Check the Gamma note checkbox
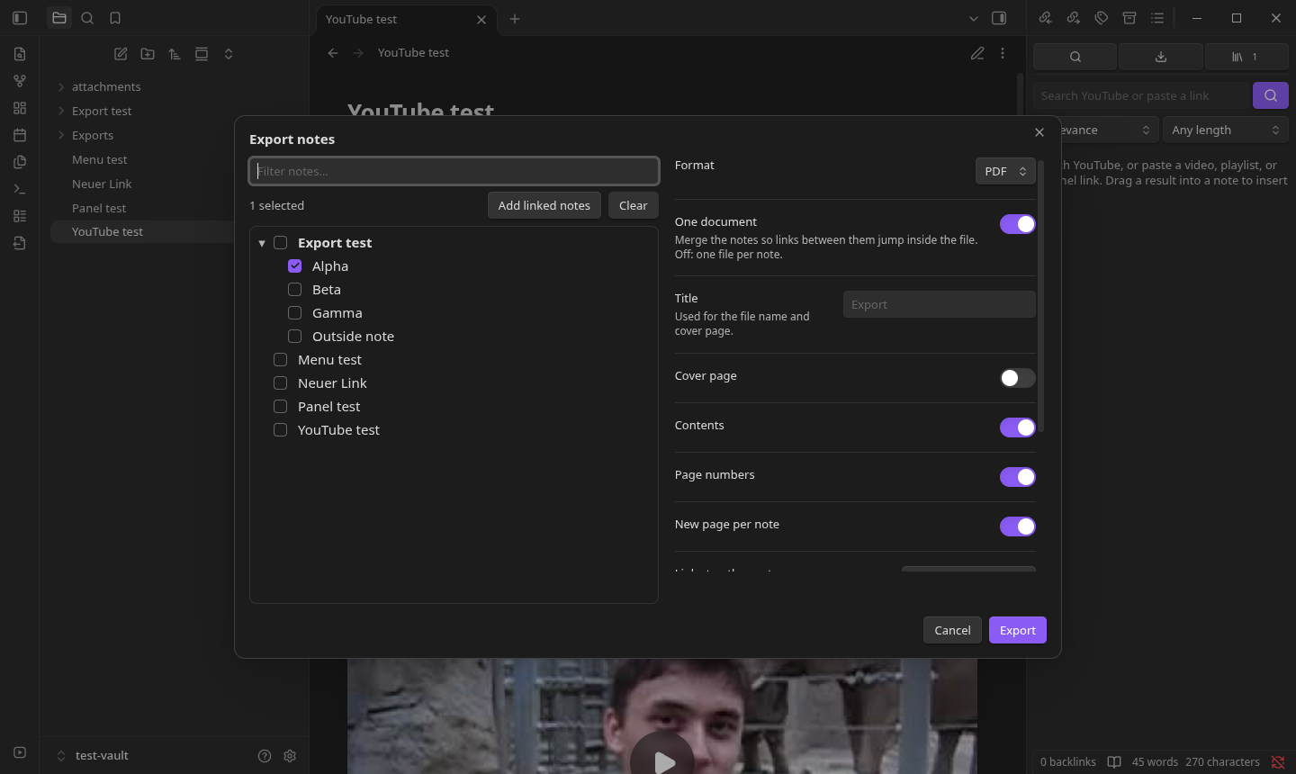 pyautogui.click(x=295, y=312)
